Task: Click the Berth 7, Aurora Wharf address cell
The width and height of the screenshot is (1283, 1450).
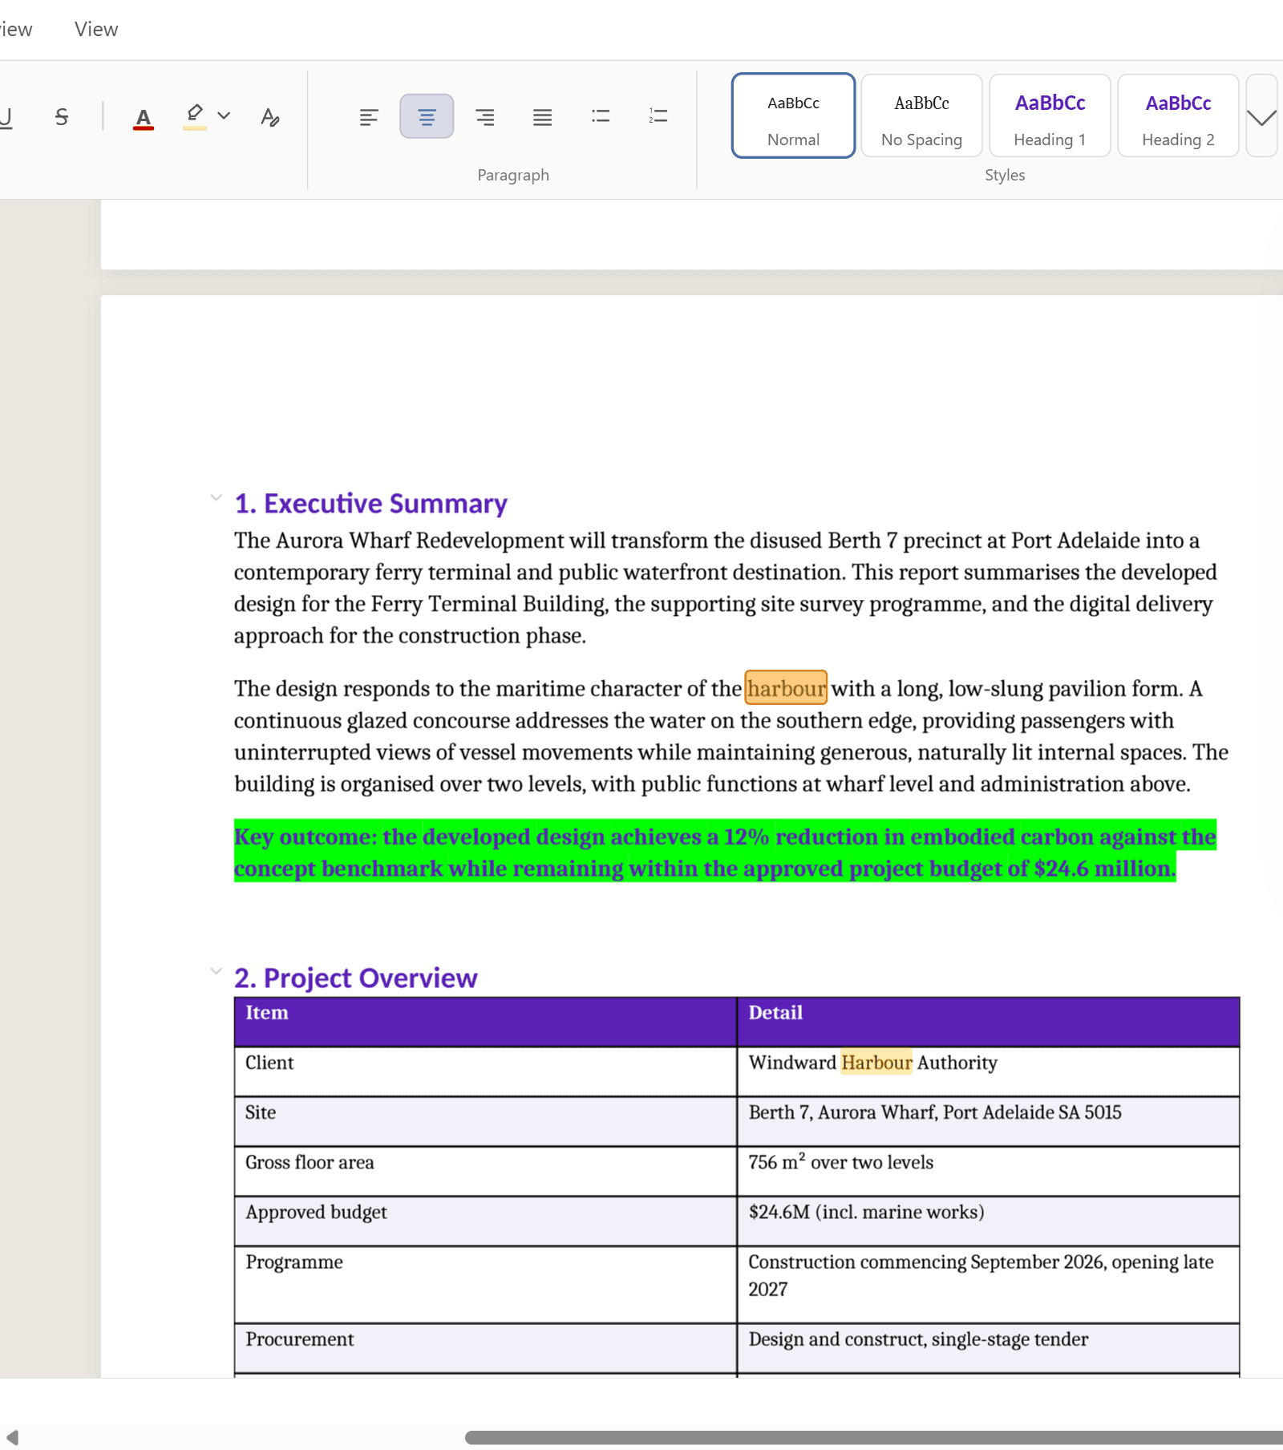Action: [x=988, y=1121]
